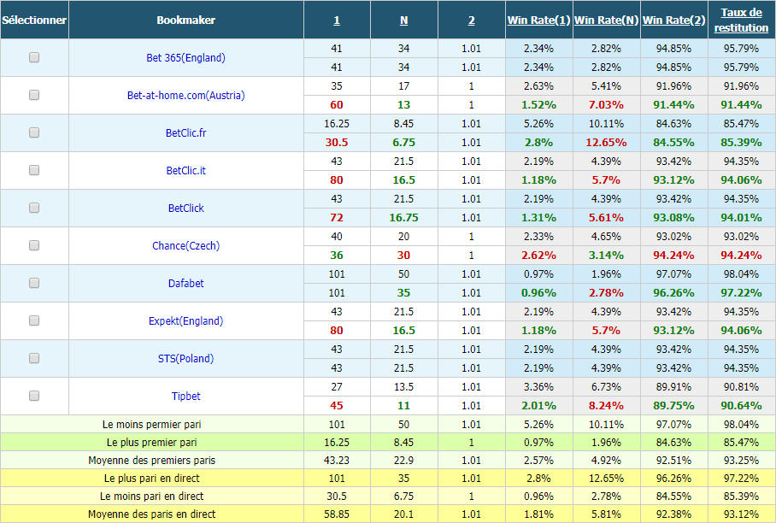This screenshot has height=523, width=776.
Task: Click the green 91.44% restitution for Bet-at-home
Action: click(741, 105)
